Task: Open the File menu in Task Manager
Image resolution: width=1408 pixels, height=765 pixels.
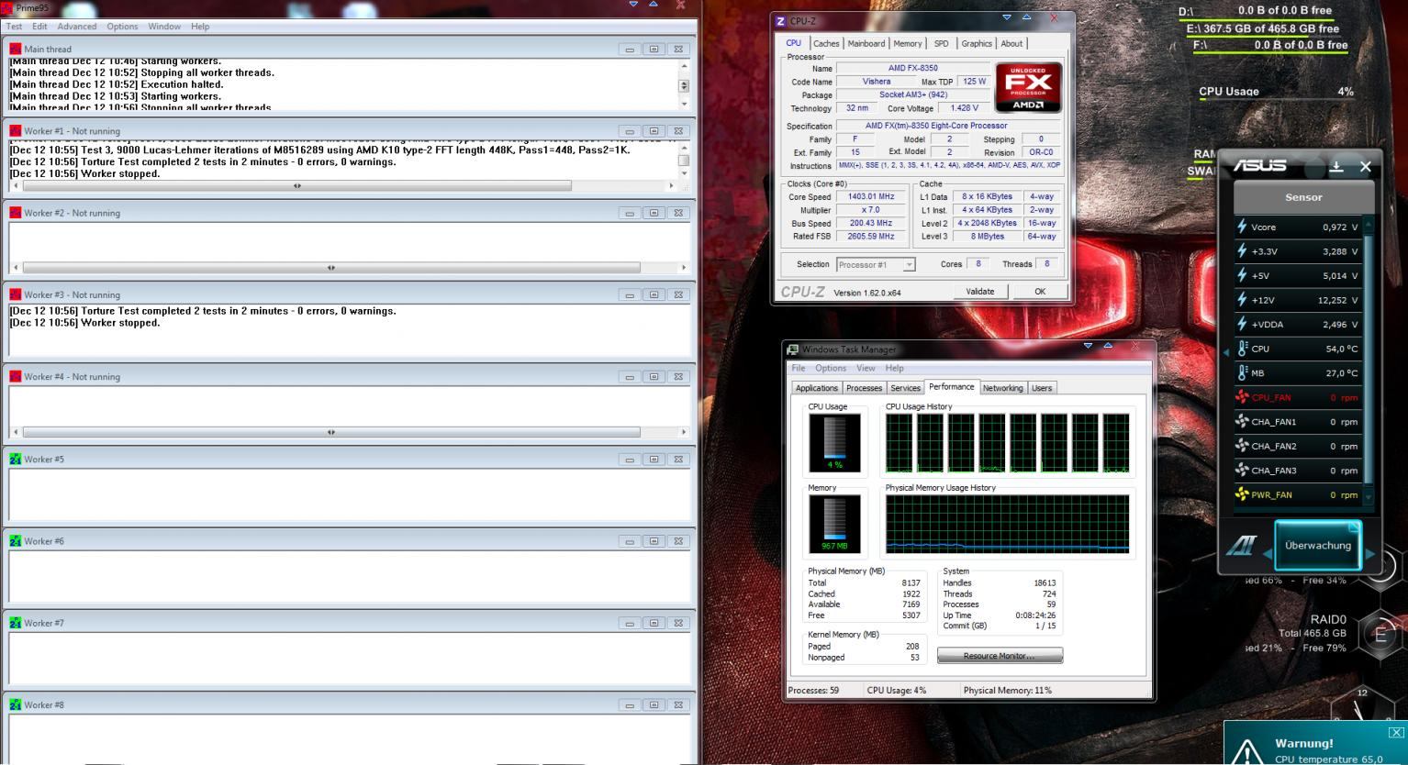Action: [799, 368]
